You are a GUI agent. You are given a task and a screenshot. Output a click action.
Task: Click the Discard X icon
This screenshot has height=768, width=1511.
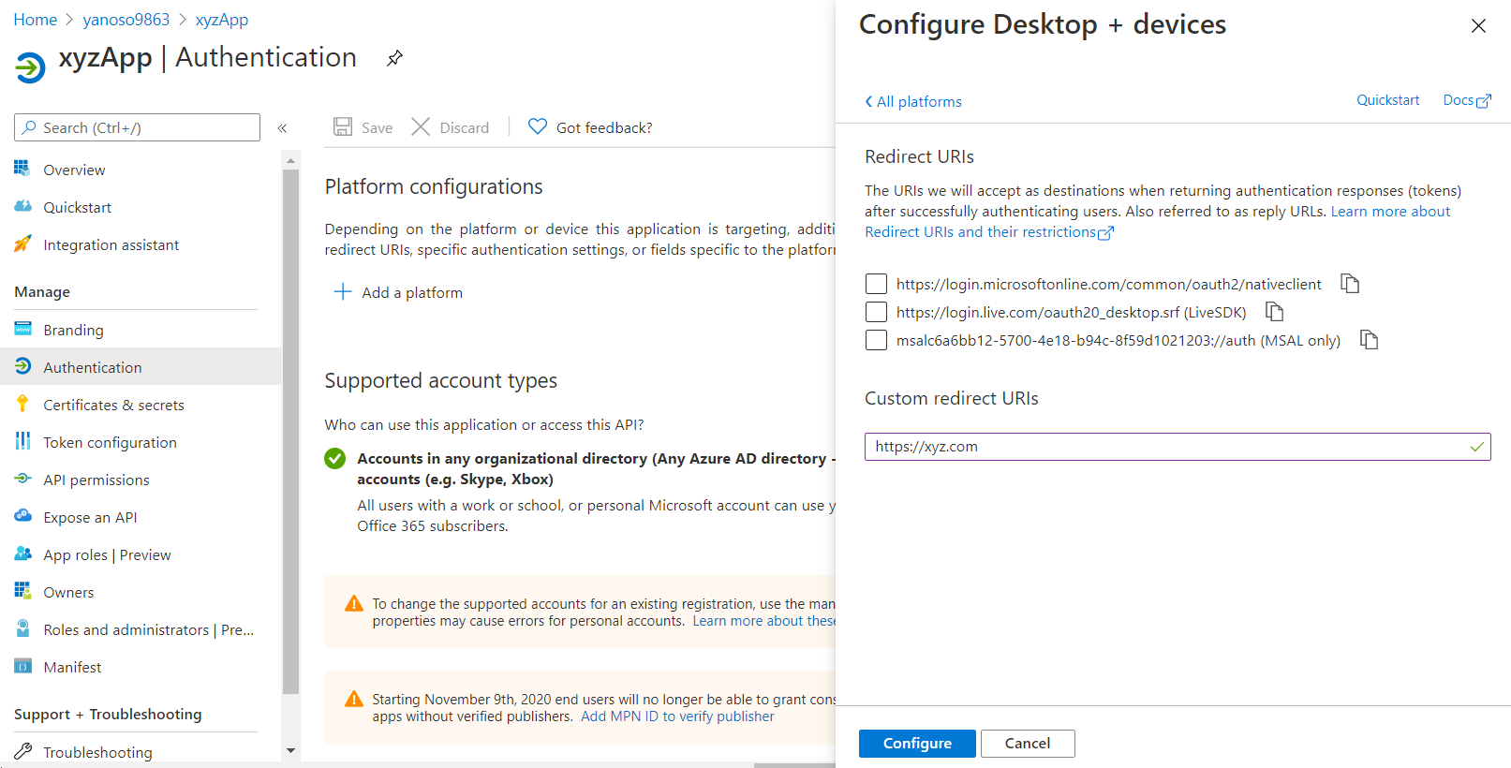point(421,126)
